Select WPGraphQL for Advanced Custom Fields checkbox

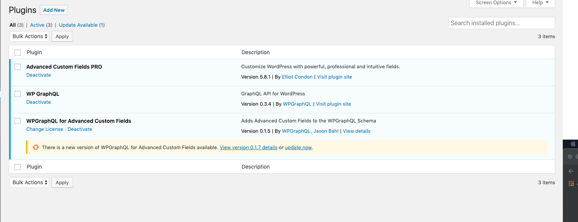coord(18,121)
